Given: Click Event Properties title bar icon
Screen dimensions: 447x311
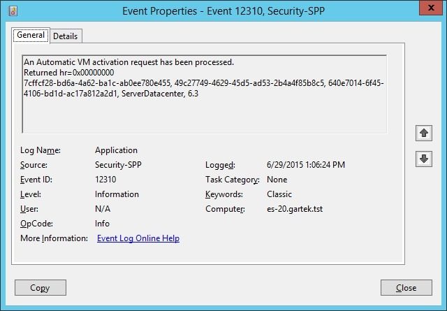Looking at the screenshot, I should (13, 11).
